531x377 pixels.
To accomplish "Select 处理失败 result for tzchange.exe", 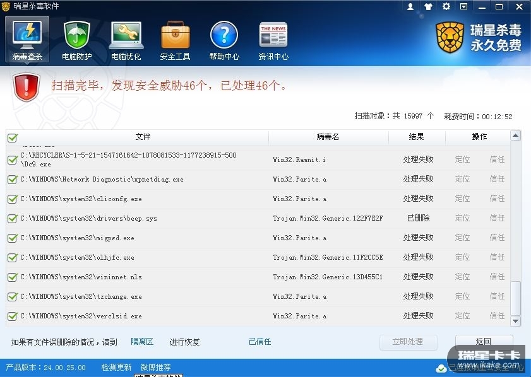I will (418, 296).
